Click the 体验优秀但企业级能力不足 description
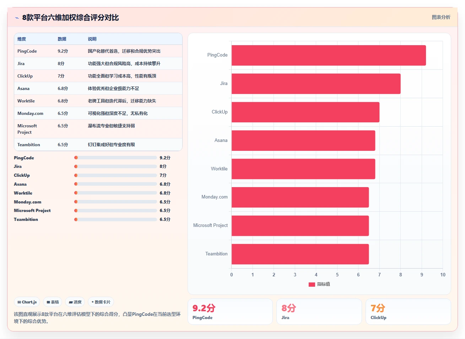The width and height of the screenshot is (465, 339). click(114, 89)
